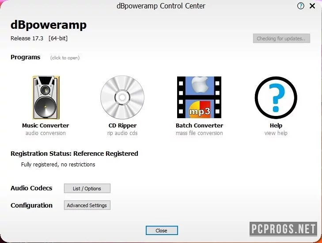
Task: Click the Batch Converter label
Action: pyautogui.click(x=199, y=126)
